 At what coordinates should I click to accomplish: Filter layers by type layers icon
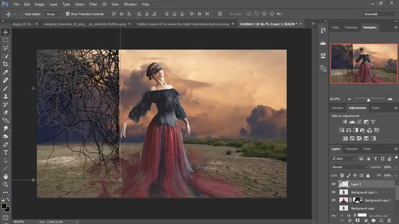tap(375, 159)
